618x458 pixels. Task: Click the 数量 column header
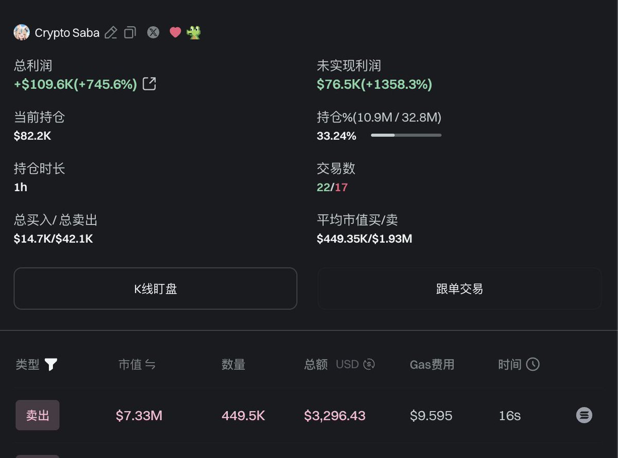(233, 365)
